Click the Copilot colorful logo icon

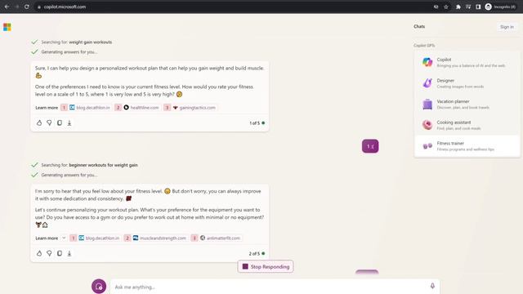(427, 62)
